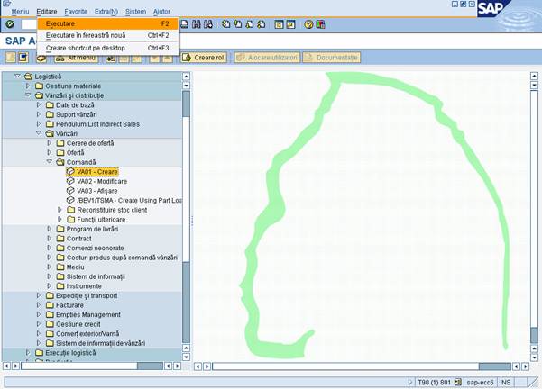The width and height of the screenshot is (542, 389).
Task: Click the User Menu icon
Action: [x=11, y=58]
